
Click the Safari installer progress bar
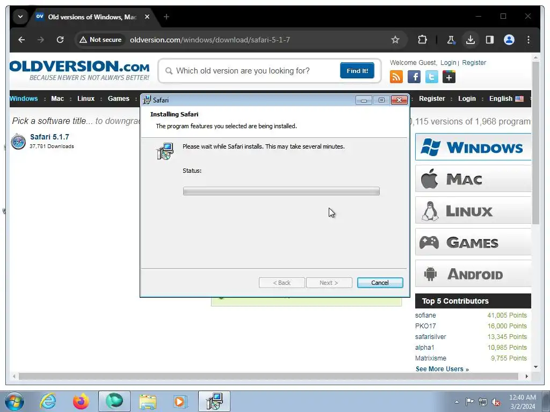coord(281,191)
